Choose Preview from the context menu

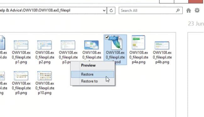[x=88, y=65]
